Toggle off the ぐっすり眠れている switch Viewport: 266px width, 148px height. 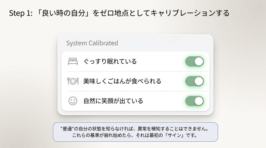tap(195, 62)
